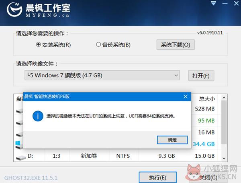Click the 528 MB size cell

coord(205,109)
